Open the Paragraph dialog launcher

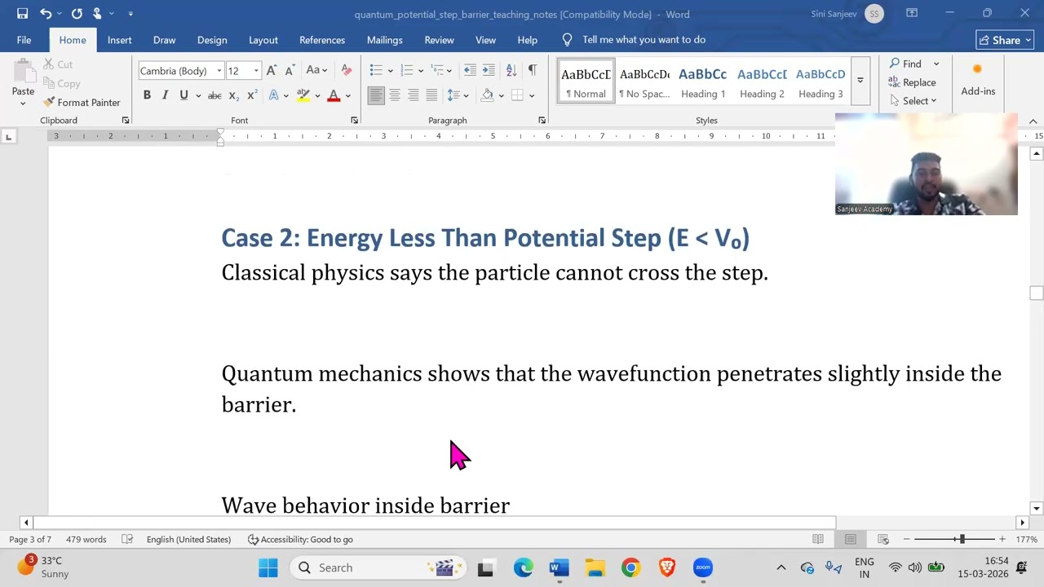click(x=542, y=121)
